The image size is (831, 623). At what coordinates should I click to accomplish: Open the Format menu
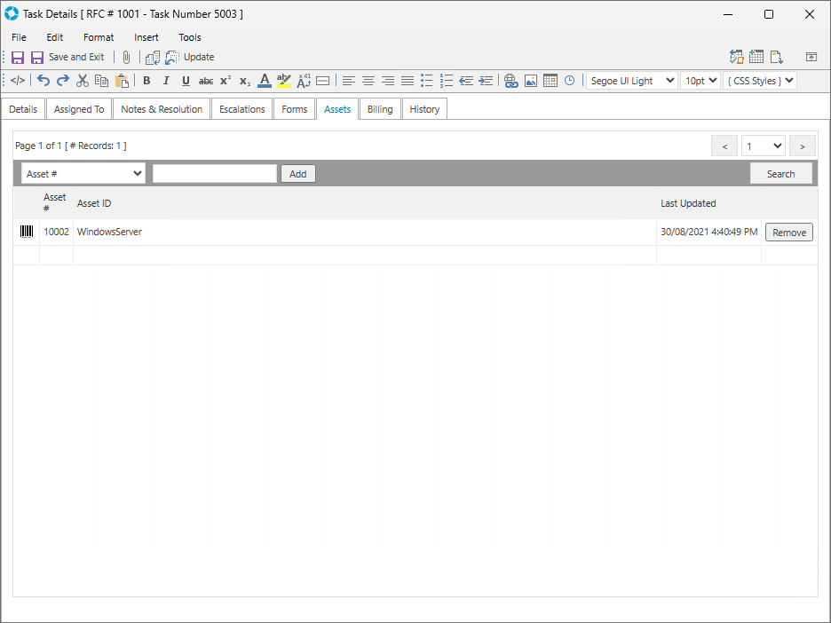point(99,37)
